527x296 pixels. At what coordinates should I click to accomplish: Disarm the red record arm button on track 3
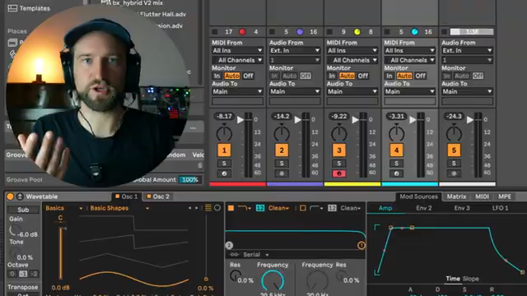click(x=338, y=173)
